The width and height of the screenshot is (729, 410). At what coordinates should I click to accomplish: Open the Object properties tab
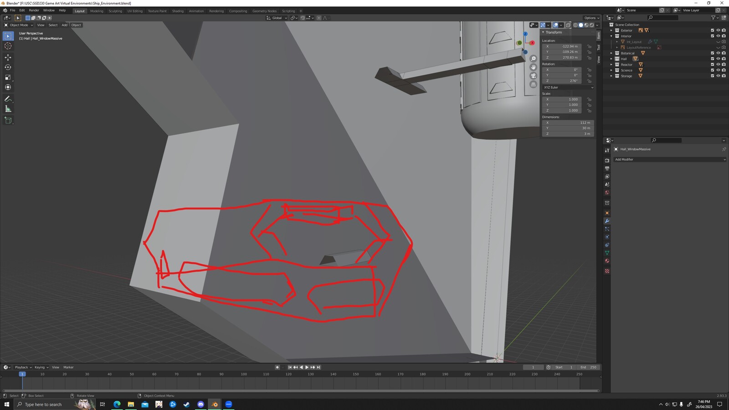point(607,213)
